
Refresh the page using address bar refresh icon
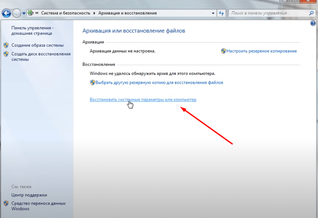coord(221,13)
